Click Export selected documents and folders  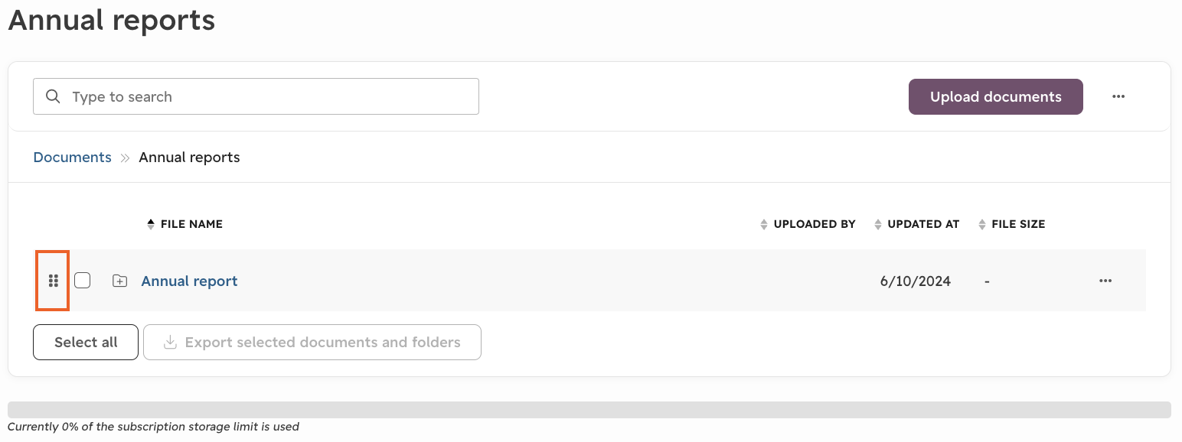point(312,342)
